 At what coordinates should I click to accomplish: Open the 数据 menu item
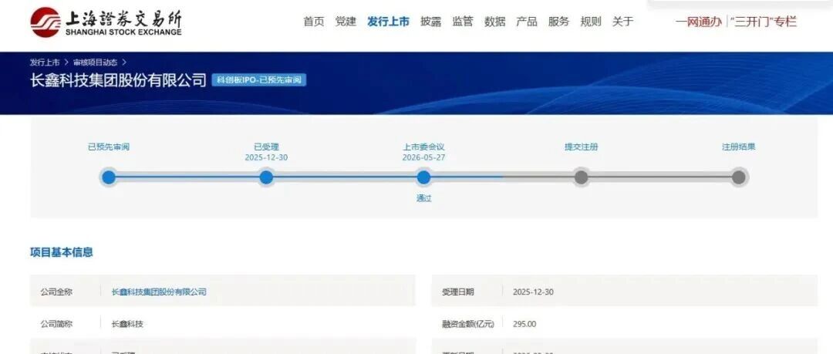click(x=494, y=22)
